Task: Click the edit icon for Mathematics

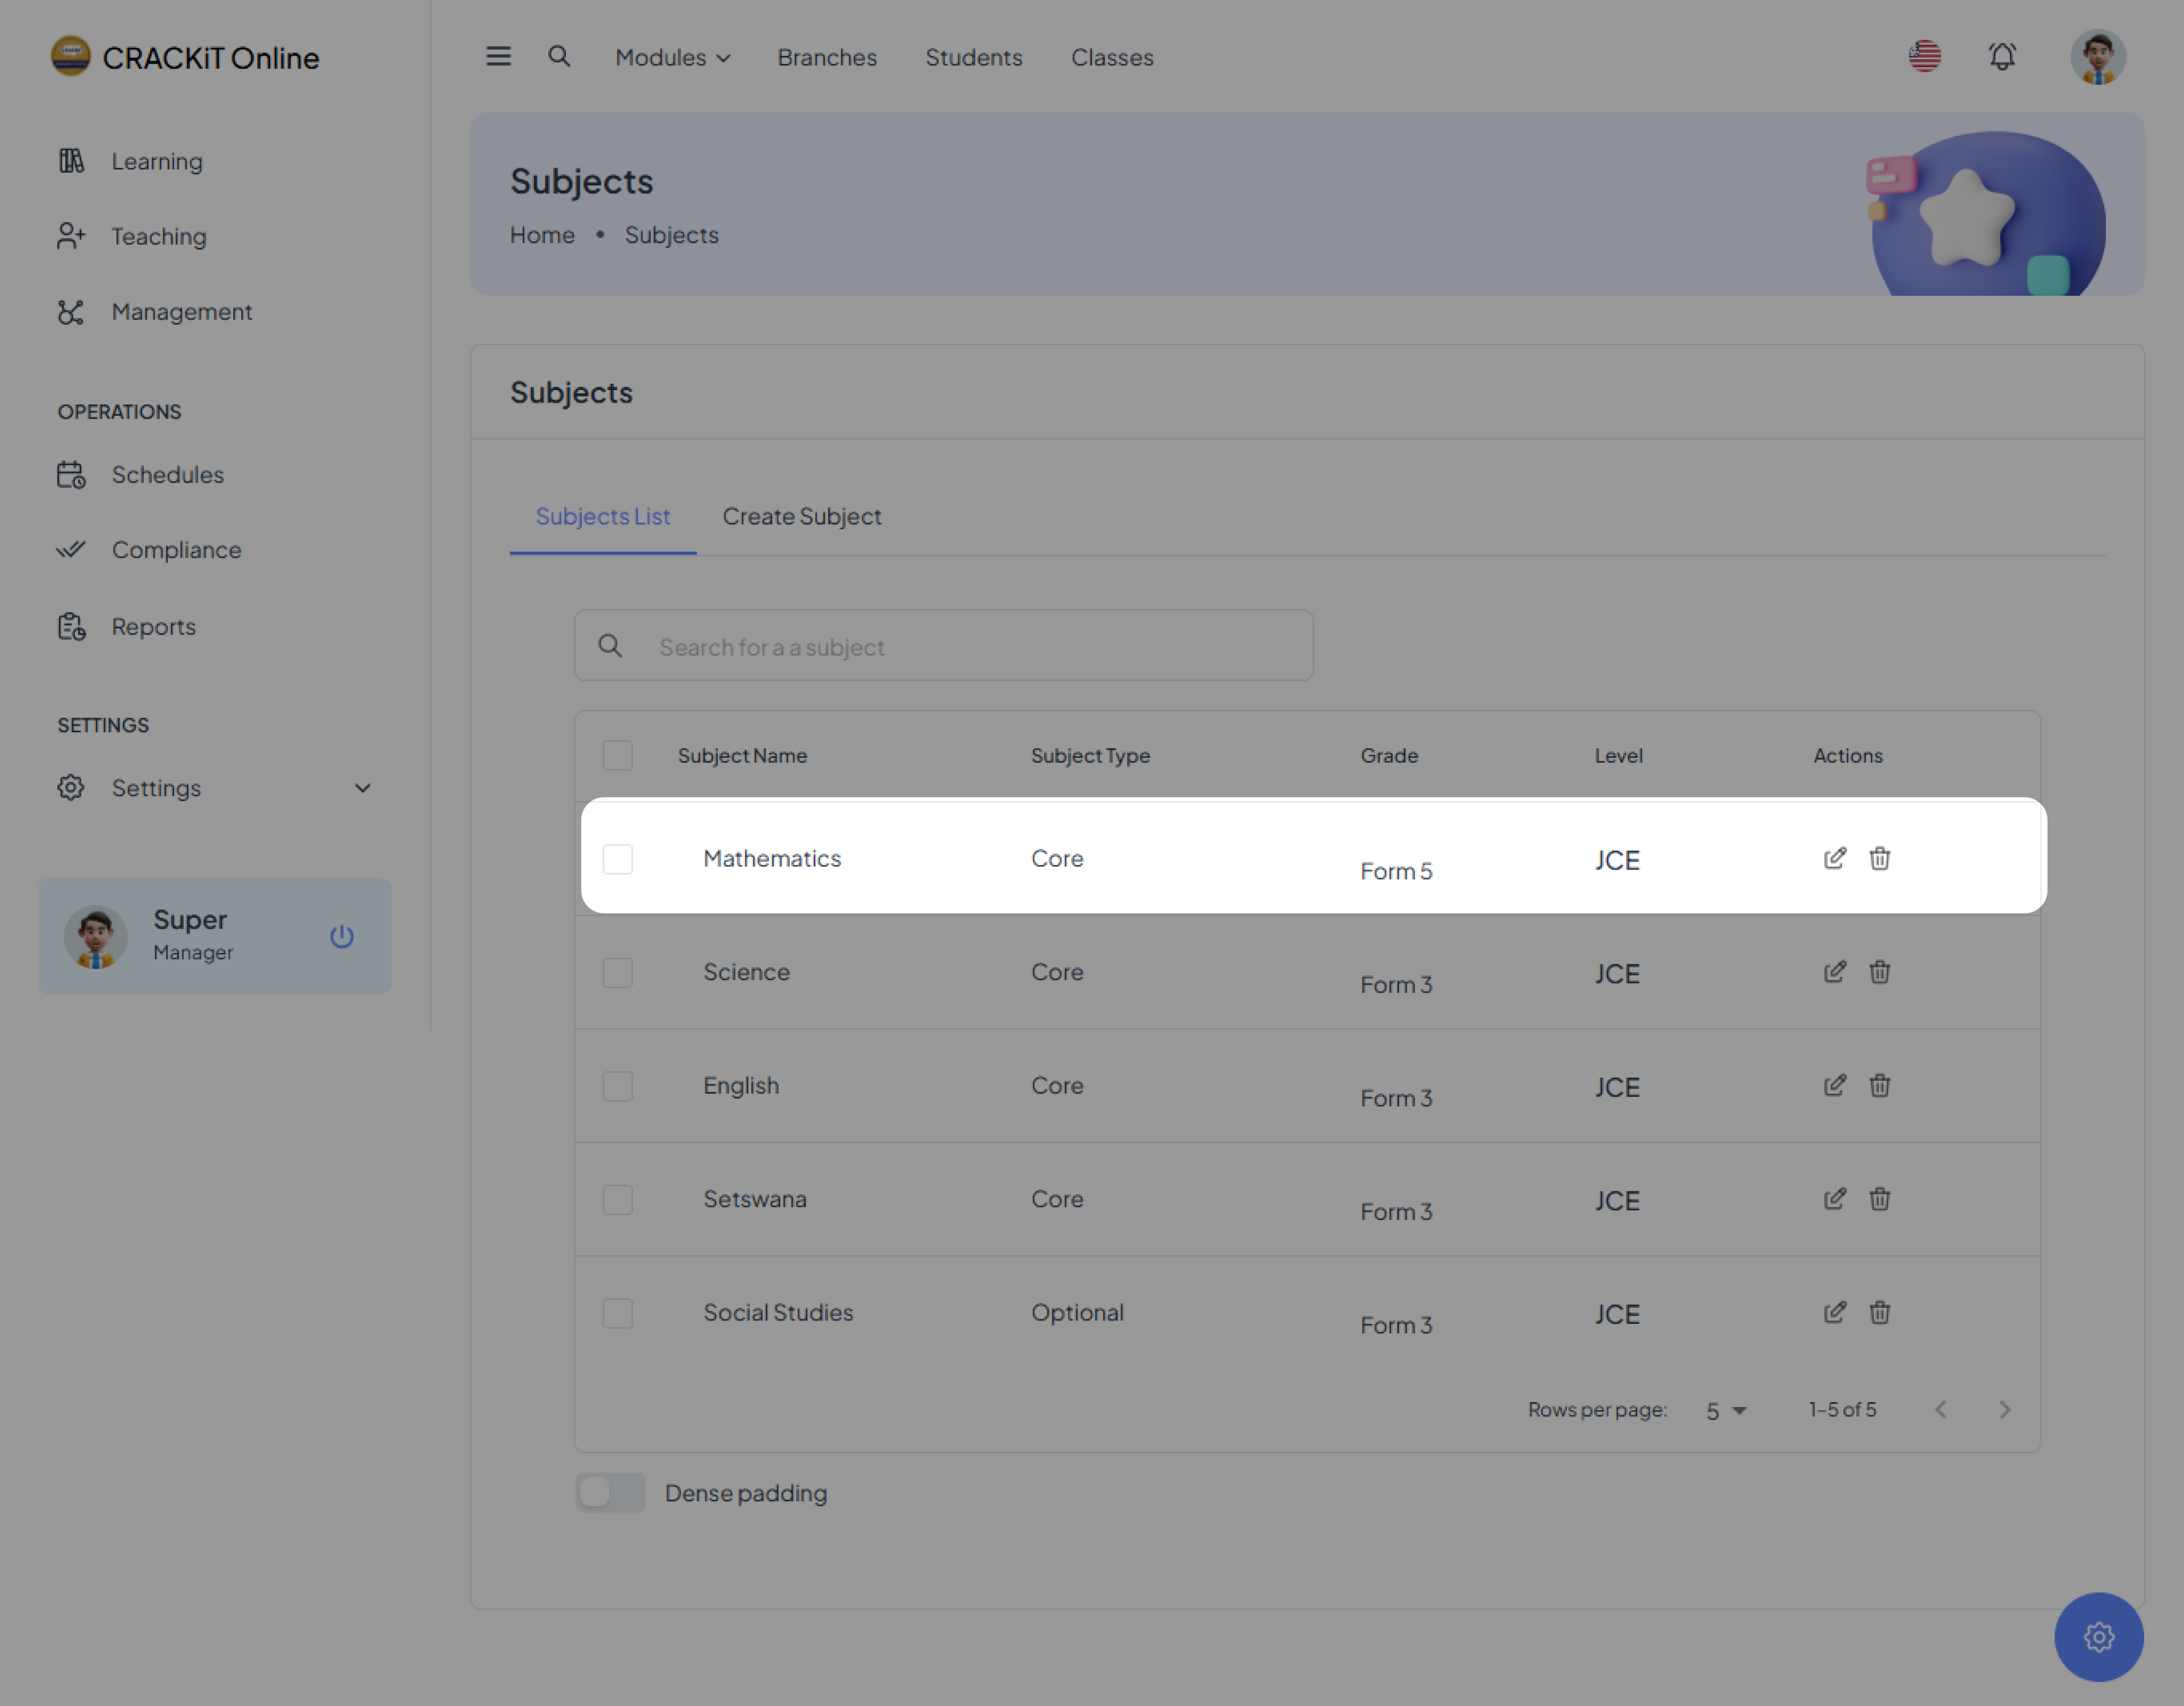Action: tap(1834, 858)
